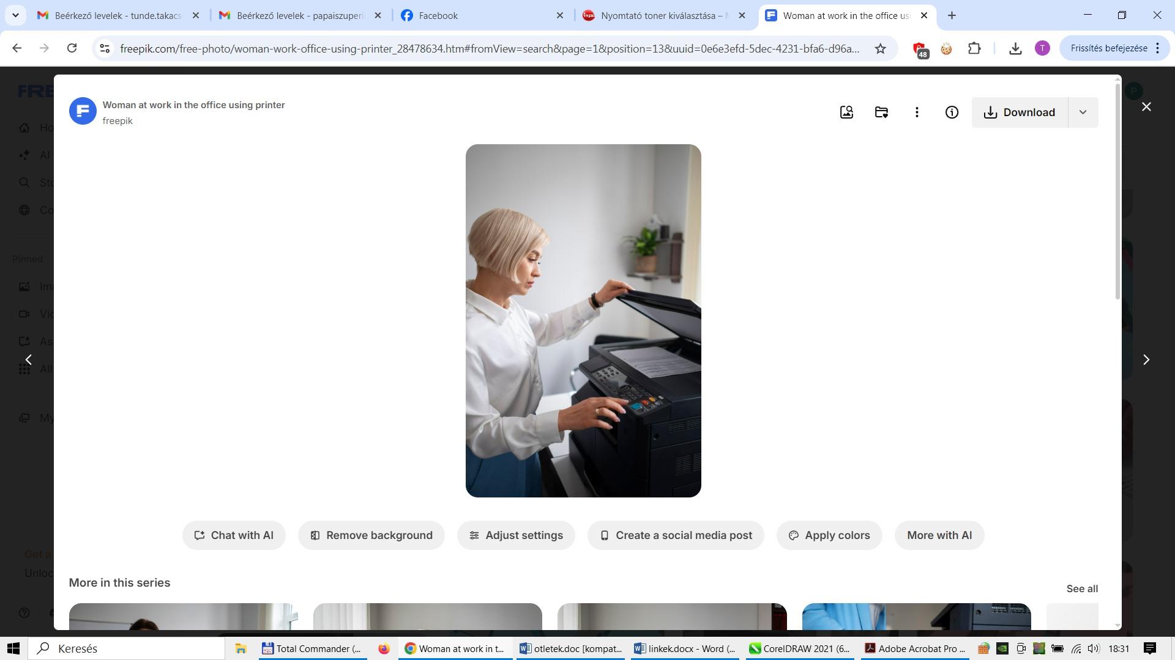Viewport: 1175px width, 660px height.
Task: Save image to collection folder icon
Action: [881, 112]
